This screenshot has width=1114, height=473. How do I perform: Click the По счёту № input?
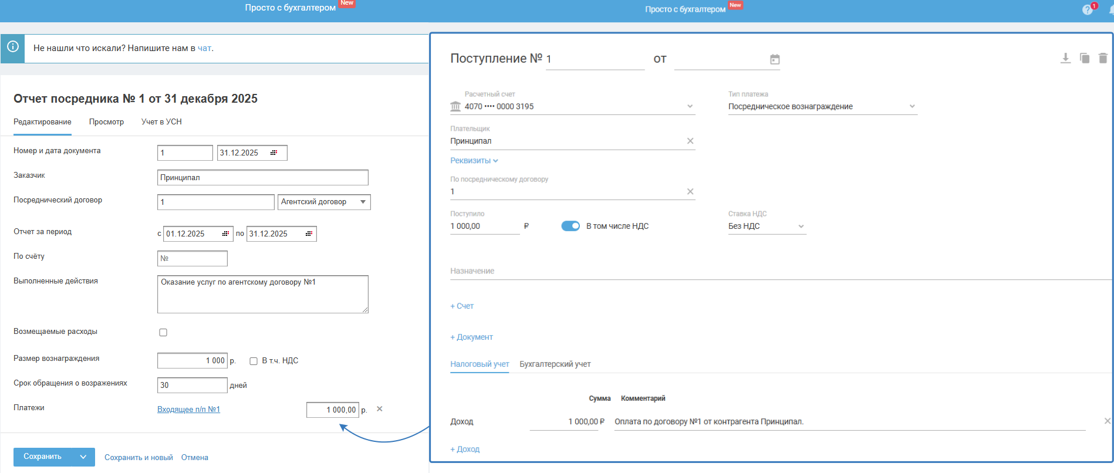[x=193, y=258]
